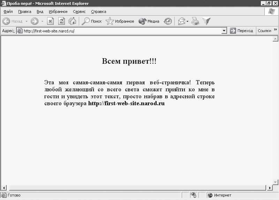Open the Избранное favorites toolbar button

pos(120,21)
